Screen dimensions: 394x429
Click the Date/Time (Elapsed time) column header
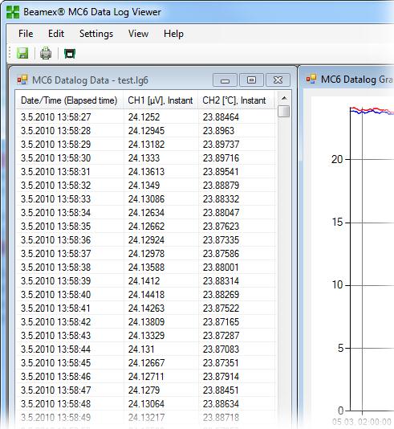pyautogui.click(x=69, y=100)
